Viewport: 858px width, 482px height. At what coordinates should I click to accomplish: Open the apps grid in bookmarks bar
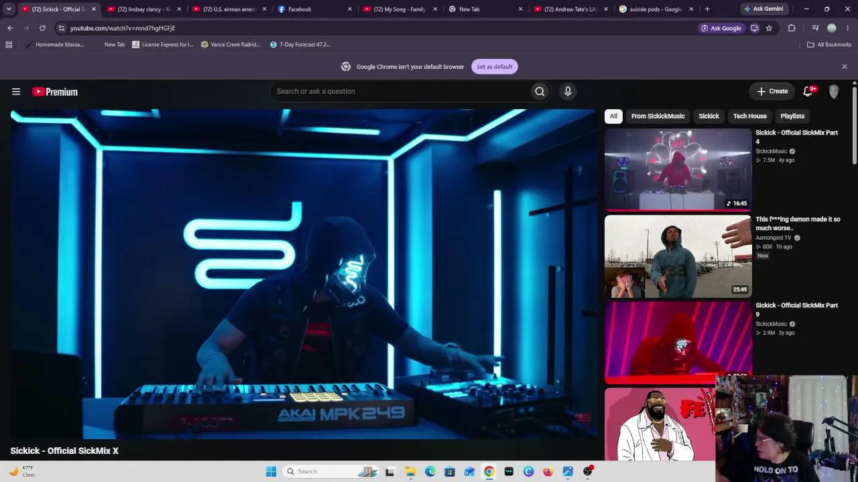coord(9,45)
